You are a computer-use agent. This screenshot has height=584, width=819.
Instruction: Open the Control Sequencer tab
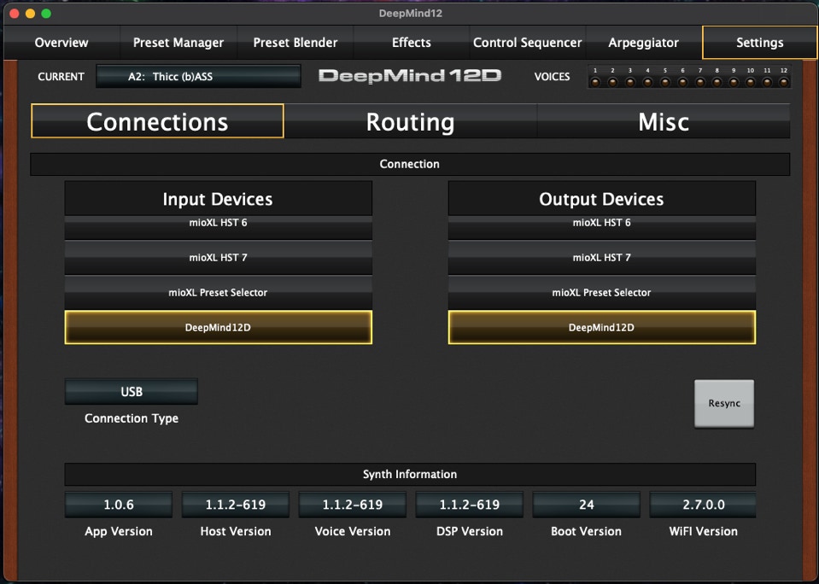tap(528, 43)
